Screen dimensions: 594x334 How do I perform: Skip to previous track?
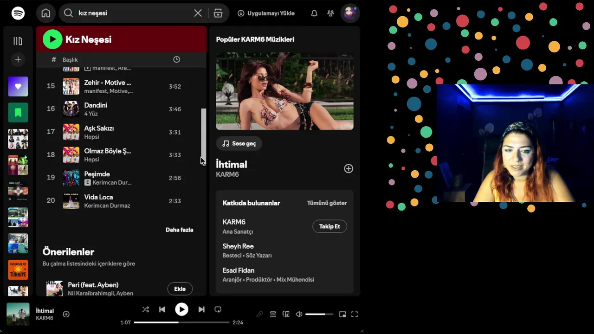162,309
